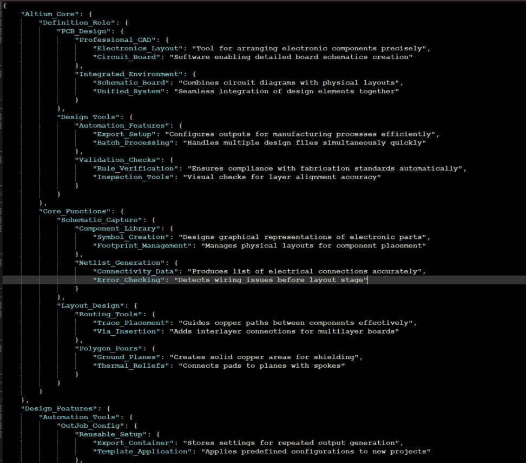Viewport: 526px width, 463px height.
Task: Click value "Applies predefined configurations to new projects"
Action: [315, 452]
